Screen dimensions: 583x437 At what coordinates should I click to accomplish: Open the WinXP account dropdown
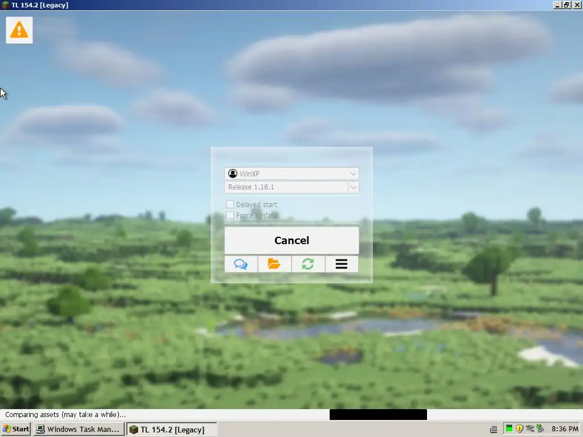pyautogui.click(x=291, y=174)
